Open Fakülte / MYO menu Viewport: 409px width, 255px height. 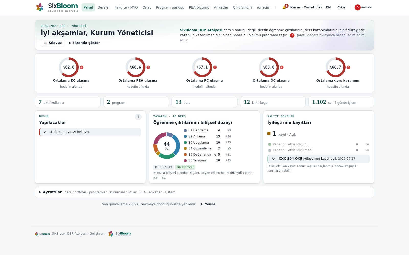pos(126,7)
